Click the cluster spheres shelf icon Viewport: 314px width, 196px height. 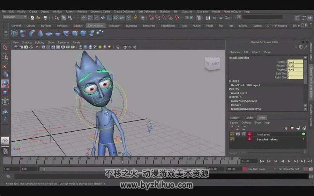pyautogui.click(x=100, y=33)
